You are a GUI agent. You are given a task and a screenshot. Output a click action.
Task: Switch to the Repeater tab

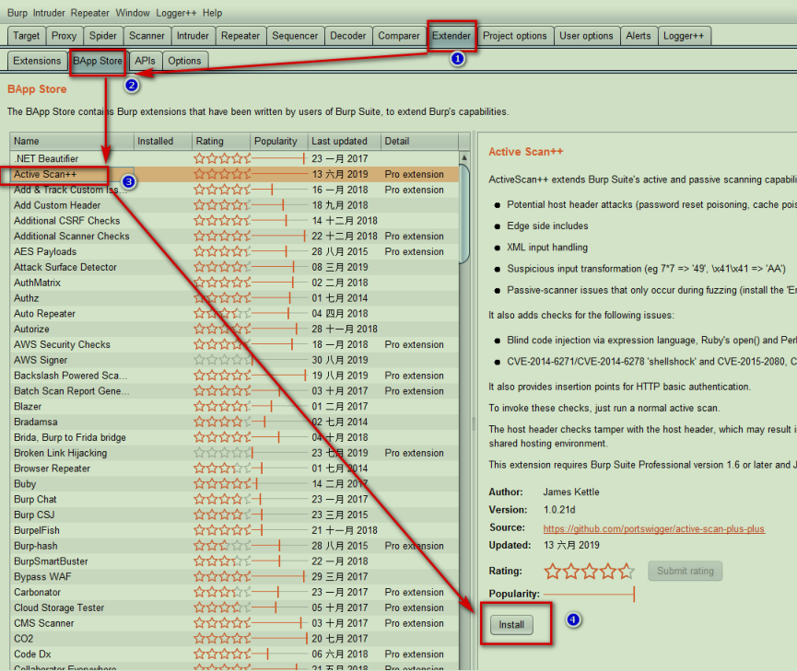[x=240, y=36]
